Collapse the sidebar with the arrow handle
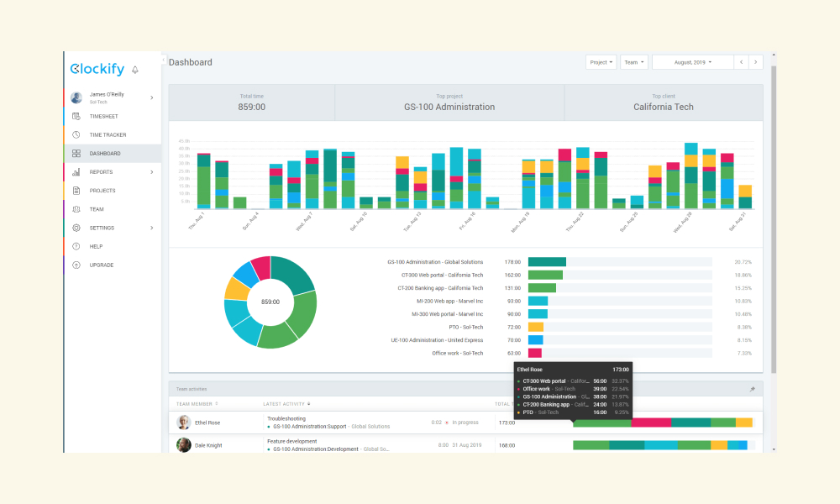 pos(164,60)
